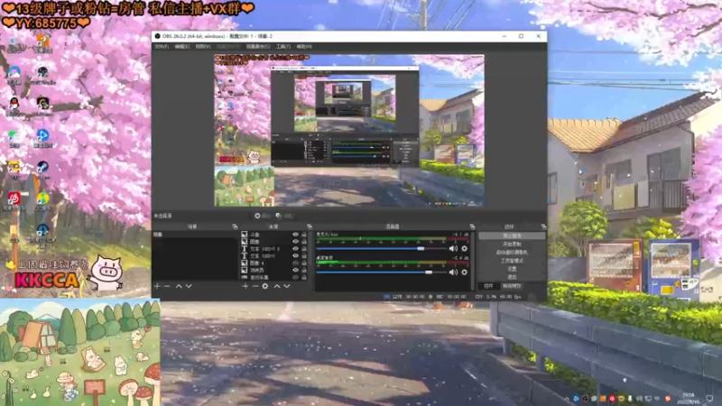Open the profile menu after 视图(V)
Image resolution: width=722 pixels, height=406 pixels.
[228, 47]
